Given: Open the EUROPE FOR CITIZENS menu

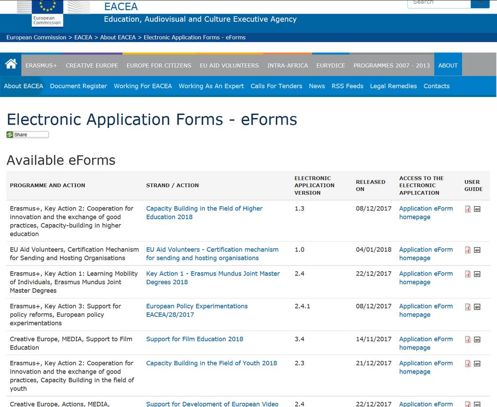Looking at the screenshot, I should (159, 65).
